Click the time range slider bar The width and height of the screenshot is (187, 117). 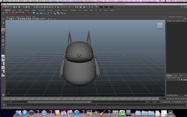pos(60,102)
